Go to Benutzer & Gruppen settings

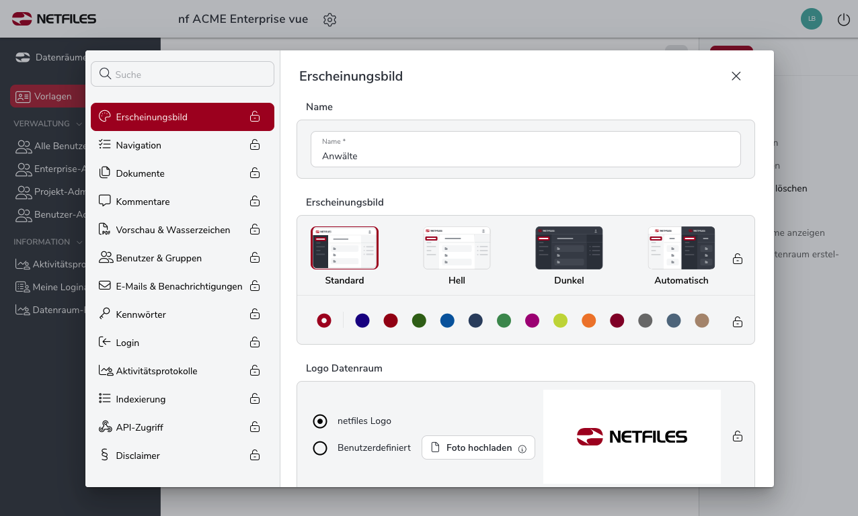coord(159,258)
